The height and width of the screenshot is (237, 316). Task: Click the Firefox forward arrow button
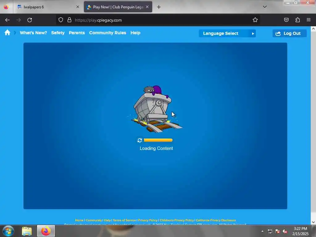point(19,20)
